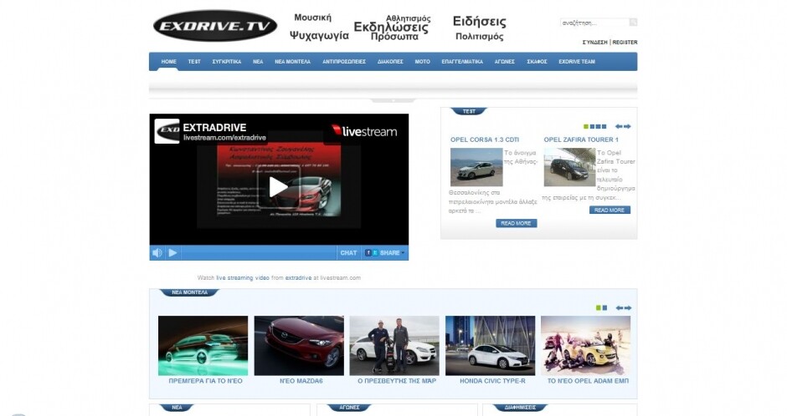
Task: Click the EXTRADRIVE channel avatar in player
Action: pos(167,131)
